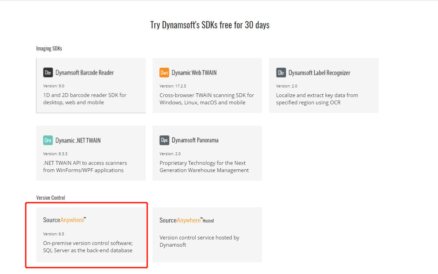Open the Dynamsoft Panorama card
The height and width of the screenshot is (274, 438).
[x=207, y=153]
